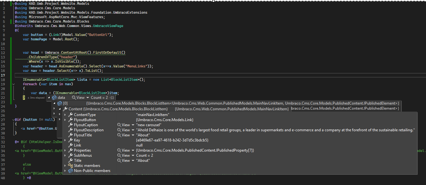Image resolution: width=426 pixels, height=185 pixels.
Task: Expand Non-Public members node
Action: click(x=65, y=171)
